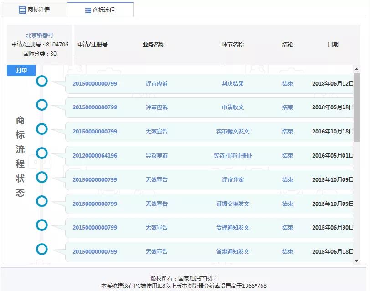Screen dimensions: 370x291
Task: Open the 判决结果 step entry
Action: [x=233, y=84]
